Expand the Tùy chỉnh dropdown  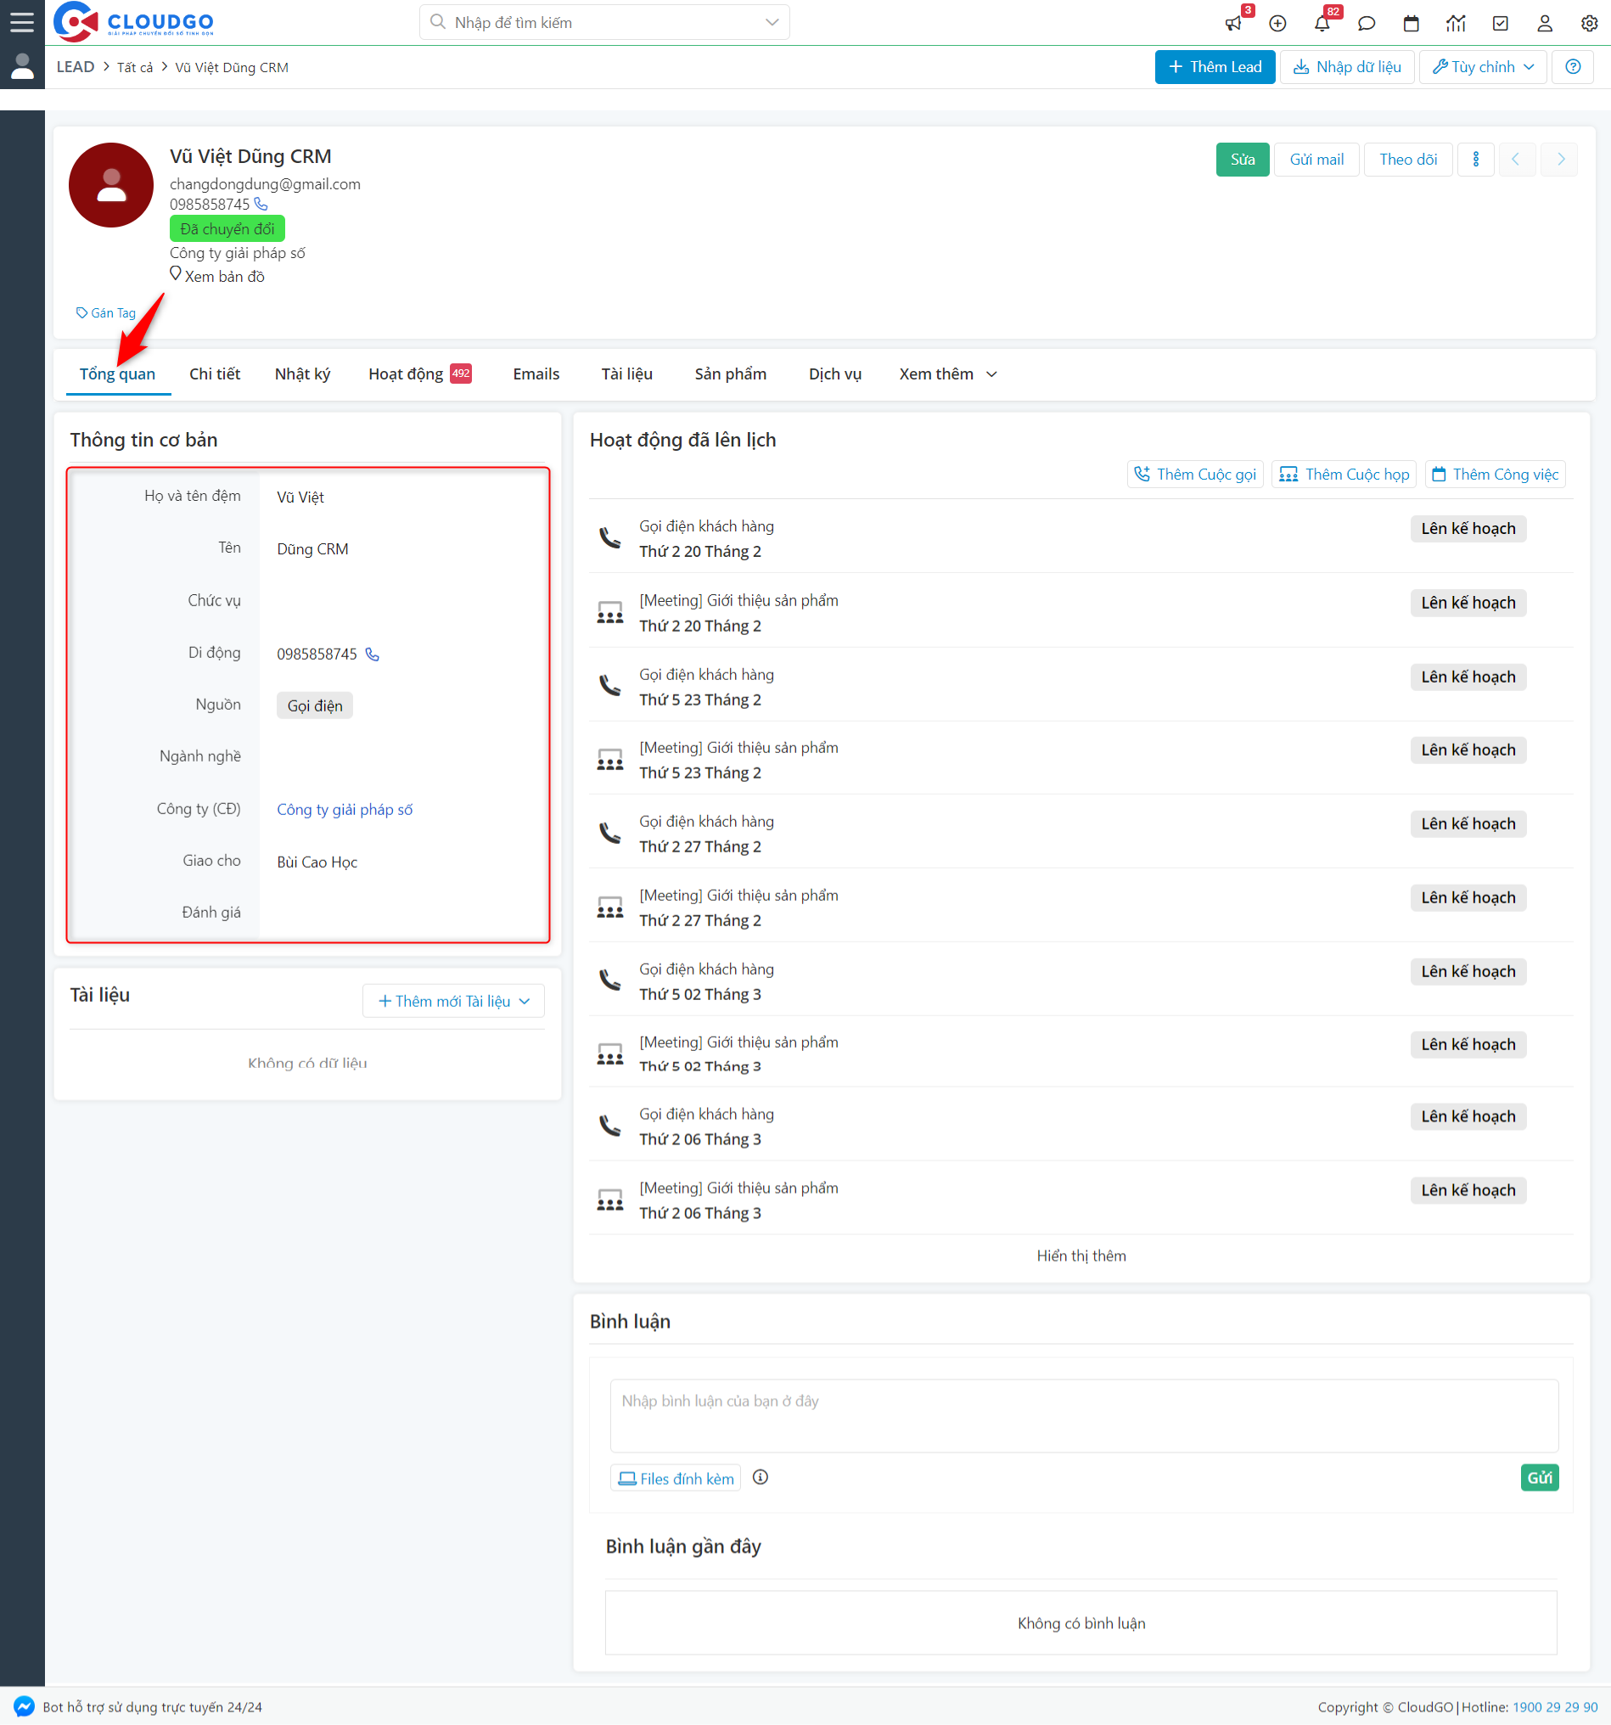pos(1482,67)
